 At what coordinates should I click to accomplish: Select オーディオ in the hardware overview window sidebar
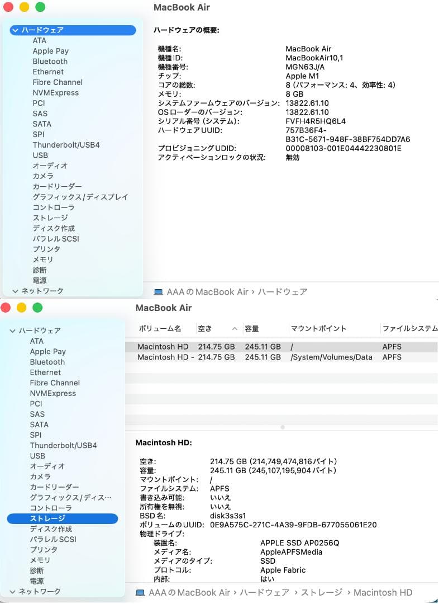coord(50,166)
